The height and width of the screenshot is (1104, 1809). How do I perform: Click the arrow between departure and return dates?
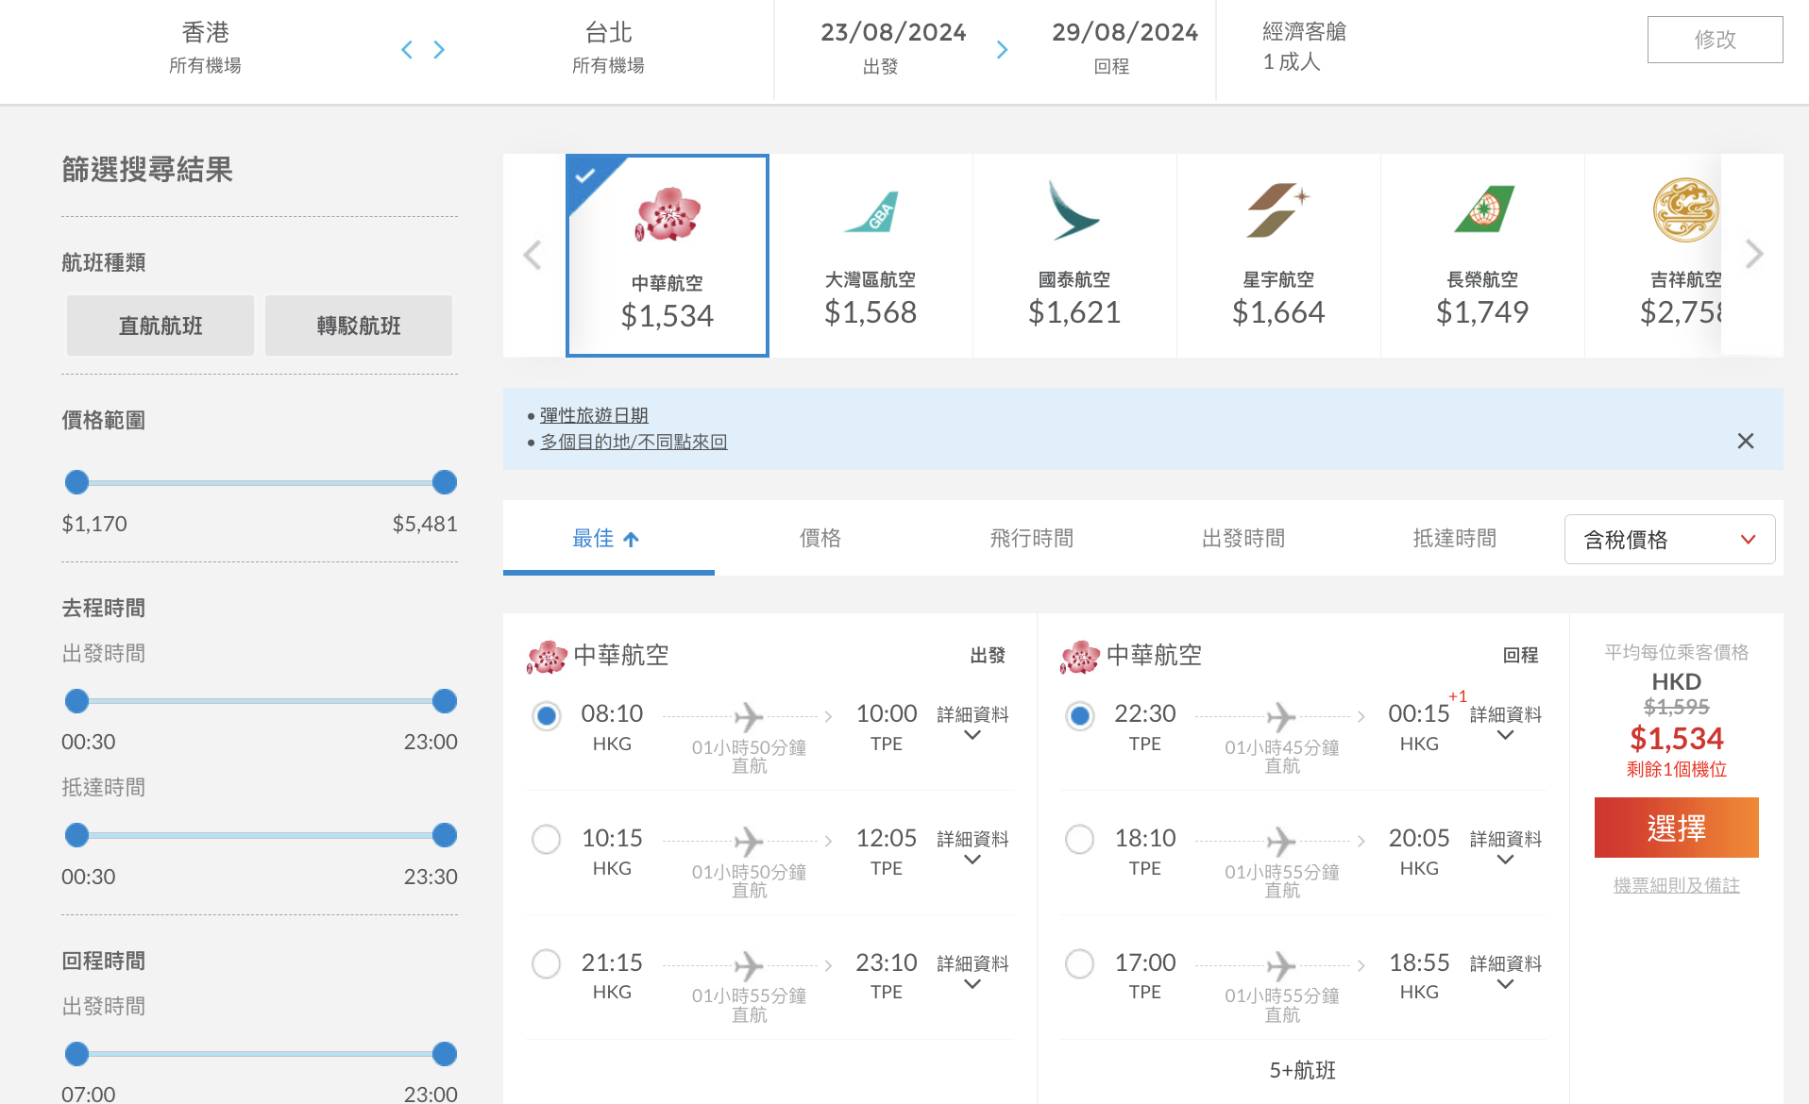point(1003,50)
